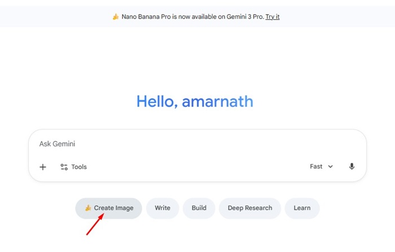Image resolution: width=395 pixels, height=252 pixels.
Task: Focus the Ask Gemini text field
Action: pyautogui.click(x=169, y=144)
